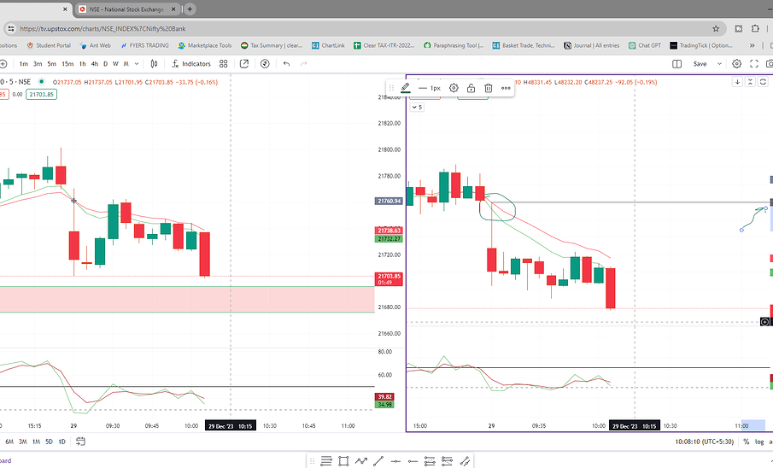
Task: Toggle the lock on the selected drawing
Action: coord(471,88)
